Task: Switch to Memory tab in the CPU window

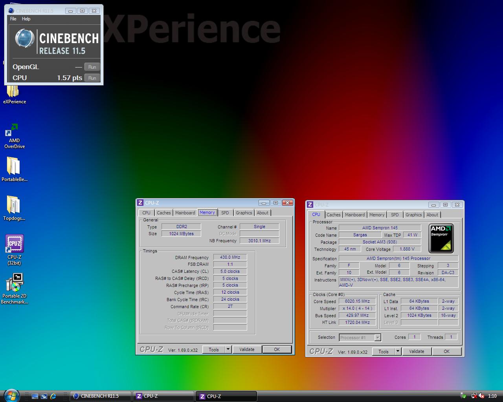Action: (377, 215)
